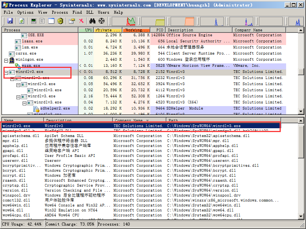This screenshot has height=229, width=306.
Task: Click the sdhelper2.exe padlock icon
Action: click(x=36, y=109)
